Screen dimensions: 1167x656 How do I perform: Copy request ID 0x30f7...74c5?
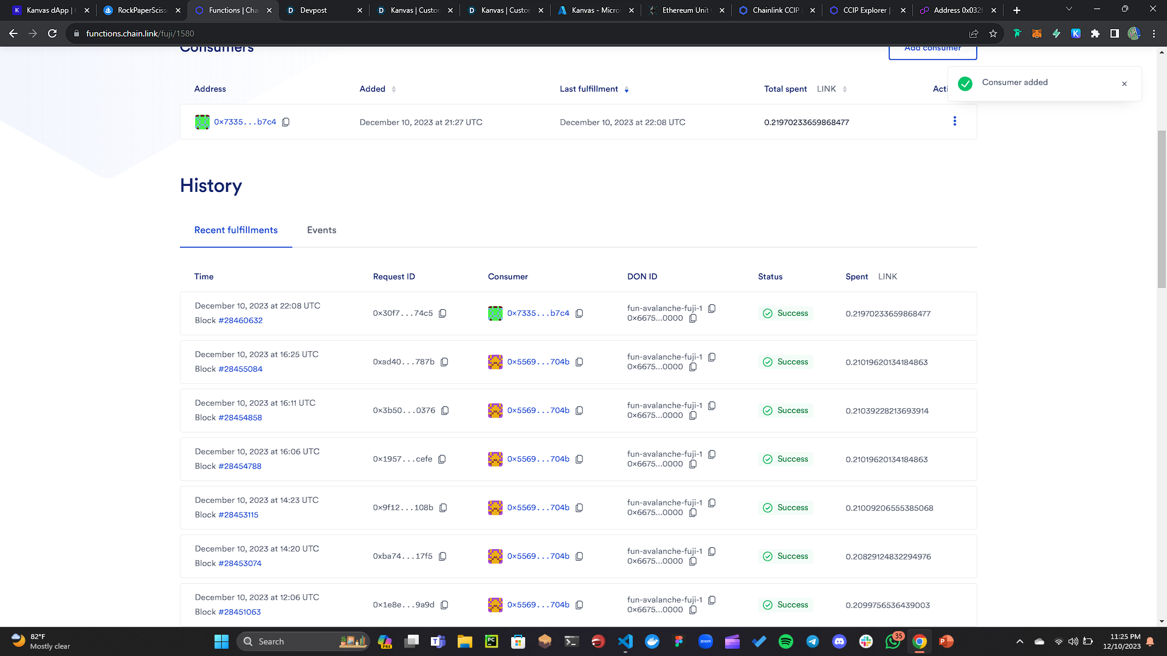click(442, 313)
